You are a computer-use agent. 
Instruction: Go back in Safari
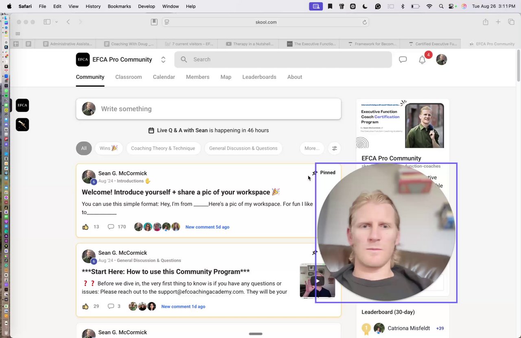point(68,22)
